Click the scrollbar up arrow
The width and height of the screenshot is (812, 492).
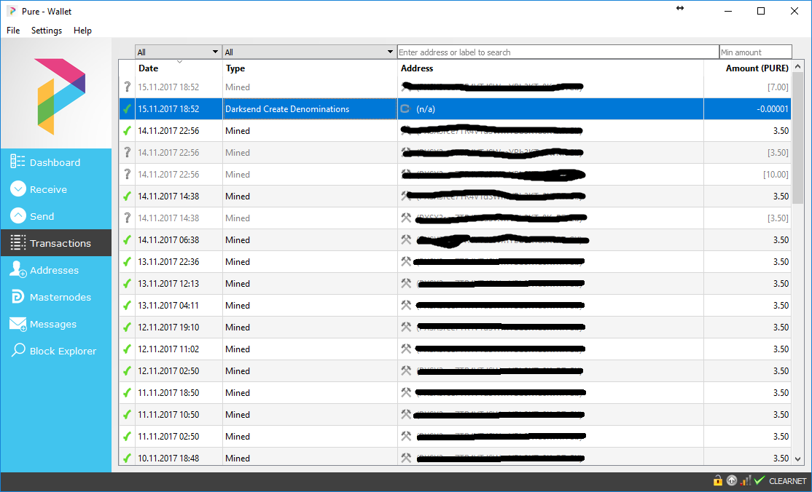(x=797, y=66)
